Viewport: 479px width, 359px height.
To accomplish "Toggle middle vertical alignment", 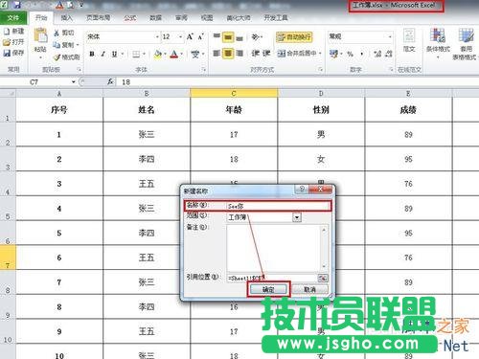I will 228,37.
